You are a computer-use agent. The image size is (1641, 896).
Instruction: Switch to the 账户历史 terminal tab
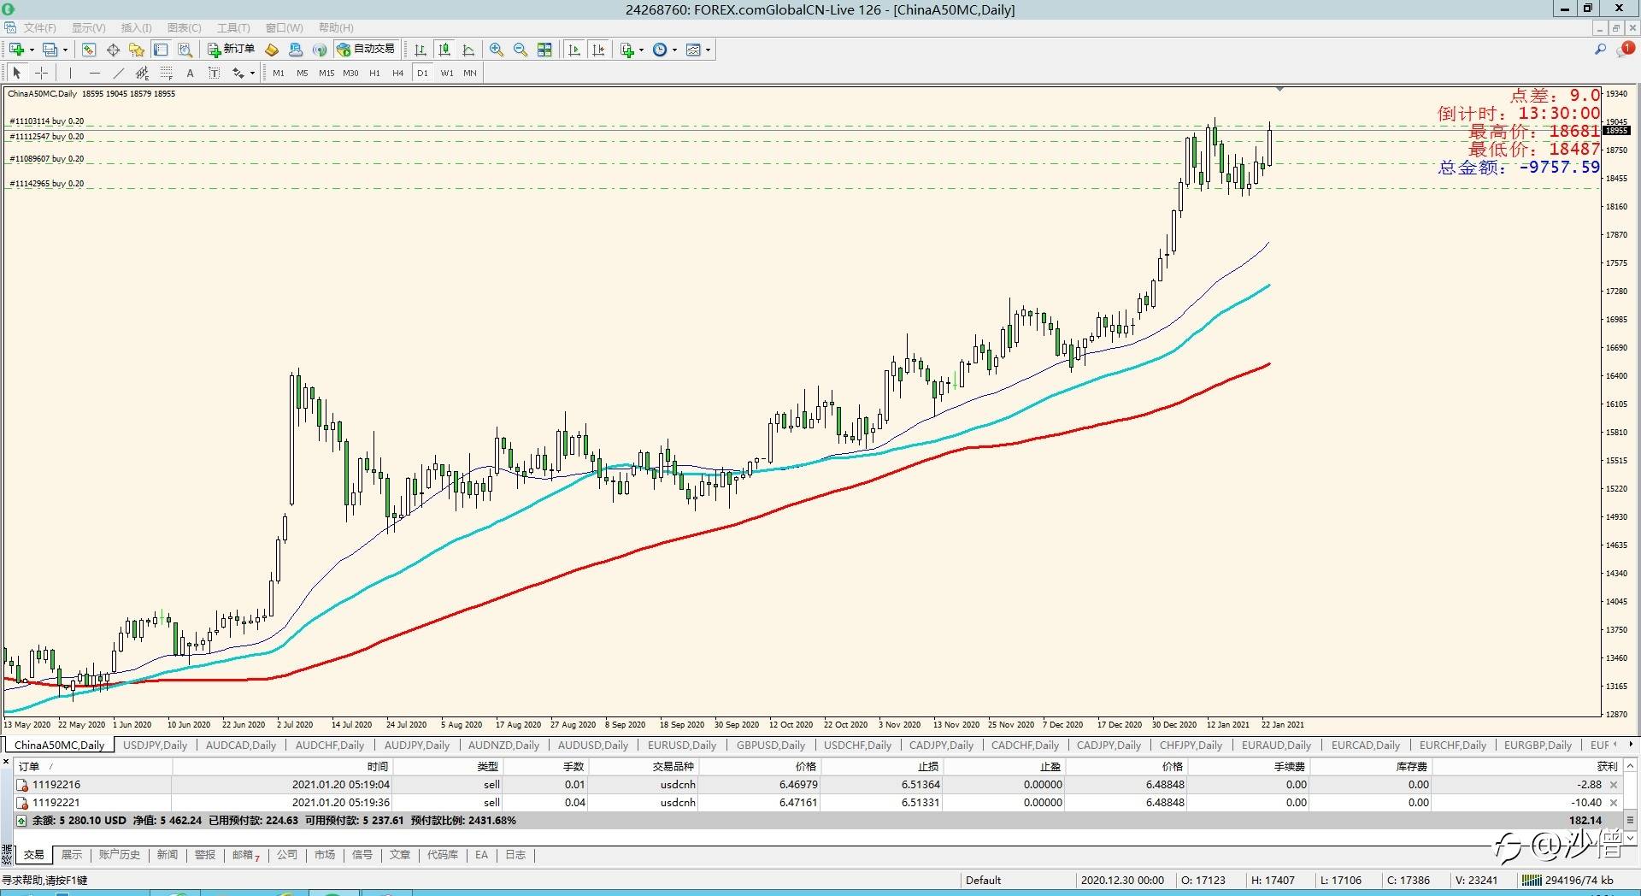tap(119, 854)
